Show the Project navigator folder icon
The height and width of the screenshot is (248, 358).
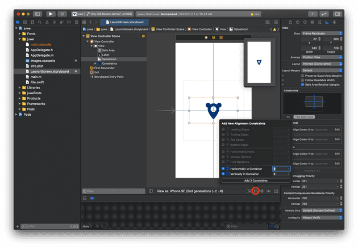coord(18,22)
